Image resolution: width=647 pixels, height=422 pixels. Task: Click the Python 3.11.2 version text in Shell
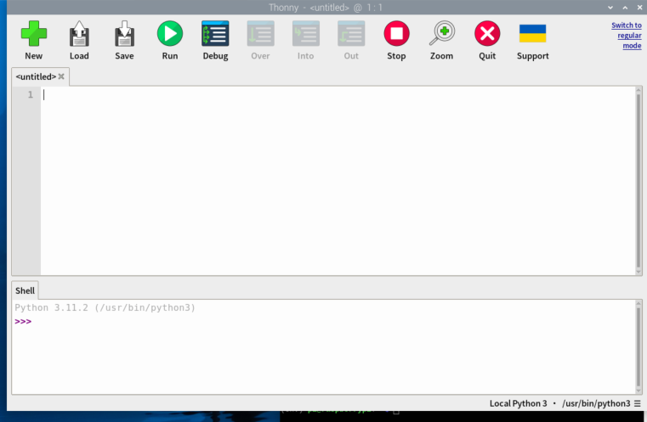point(105,308)
